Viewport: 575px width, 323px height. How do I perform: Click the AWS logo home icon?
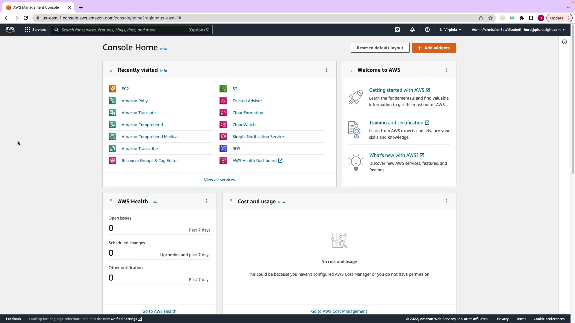point(10,30)
